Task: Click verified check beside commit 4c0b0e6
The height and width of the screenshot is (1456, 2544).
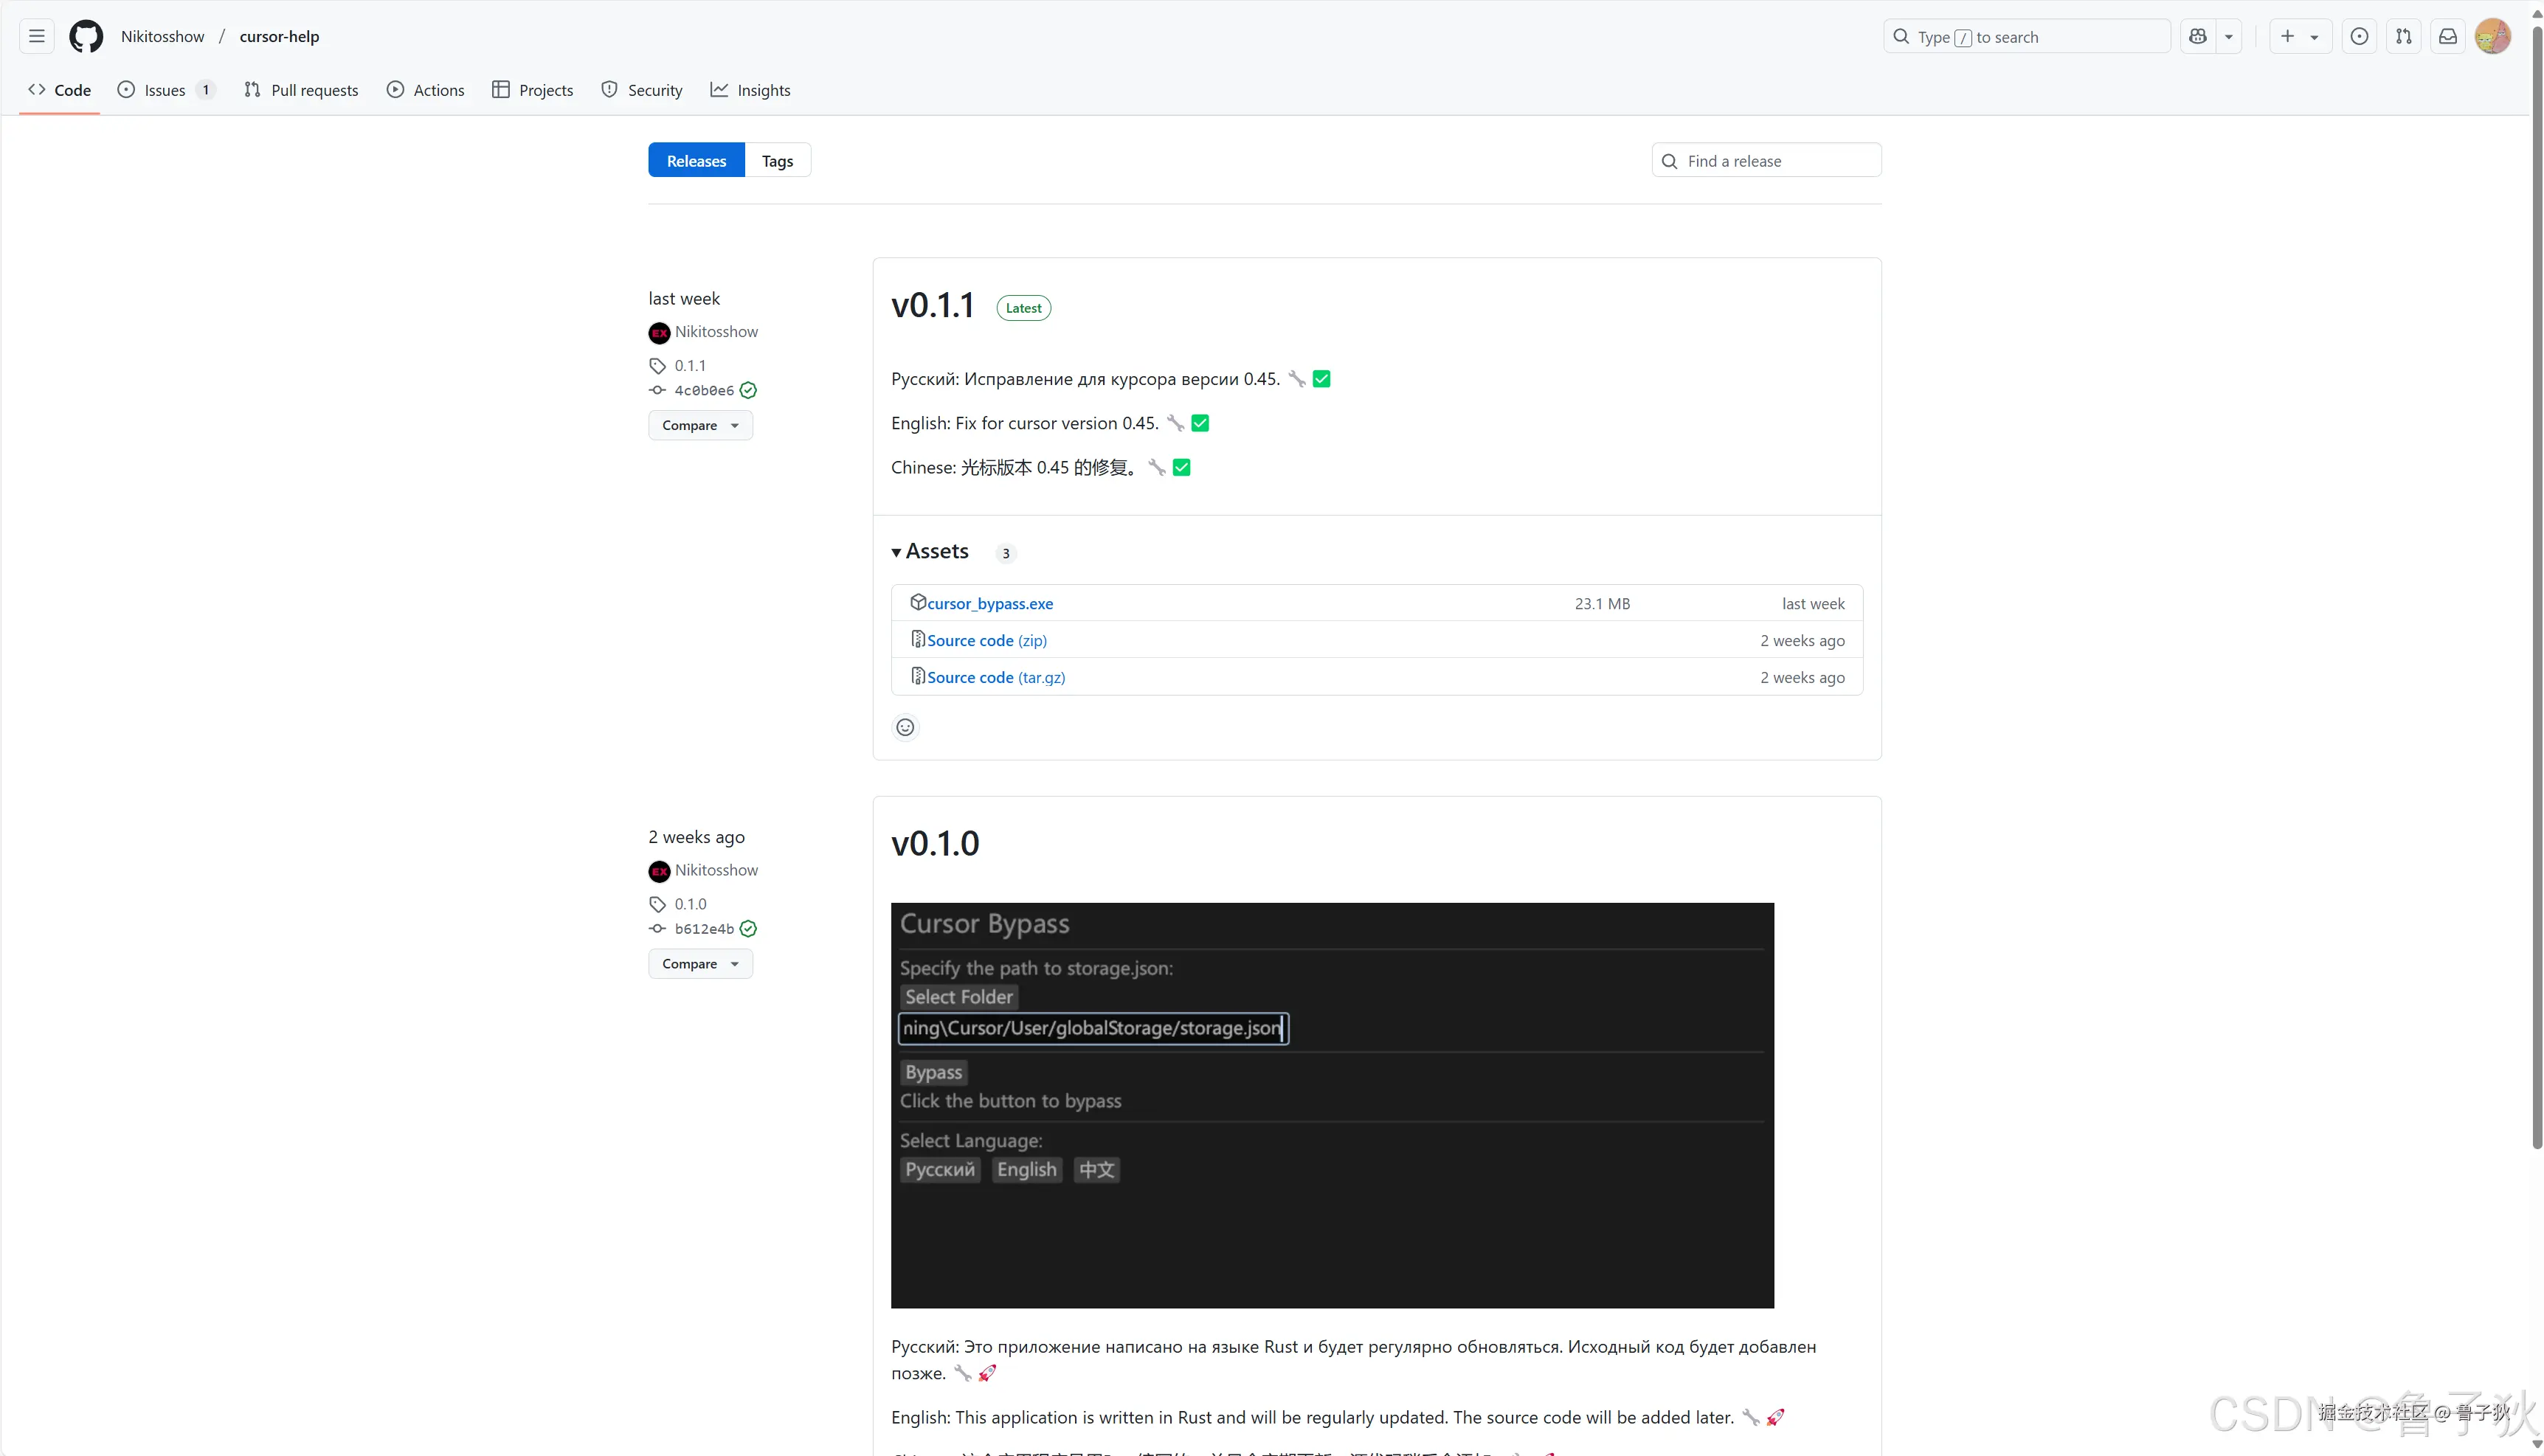Action: point(749,391)
